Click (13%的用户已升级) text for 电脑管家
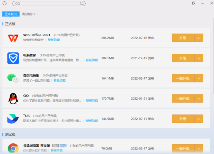 [52, 55]
